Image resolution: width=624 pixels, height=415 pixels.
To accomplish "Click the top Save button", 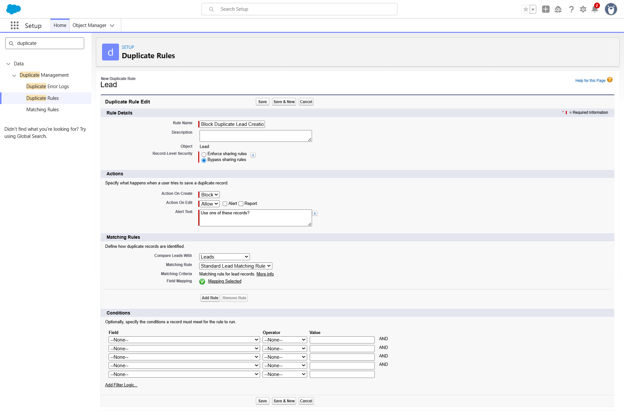I will tap(263, 102).
